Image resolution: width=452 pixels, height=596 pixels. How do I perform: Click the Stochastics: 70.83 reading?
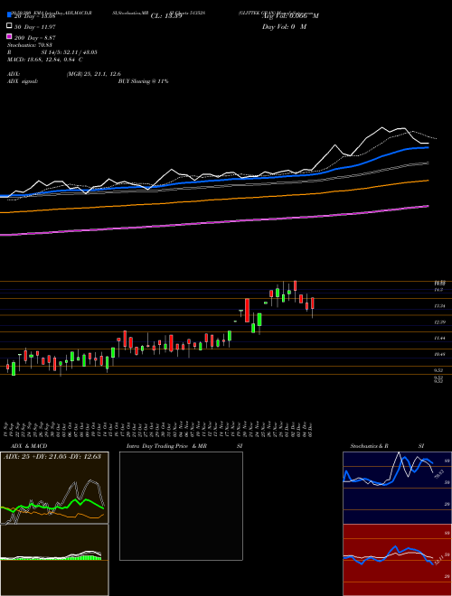click(x=30, y=45)
